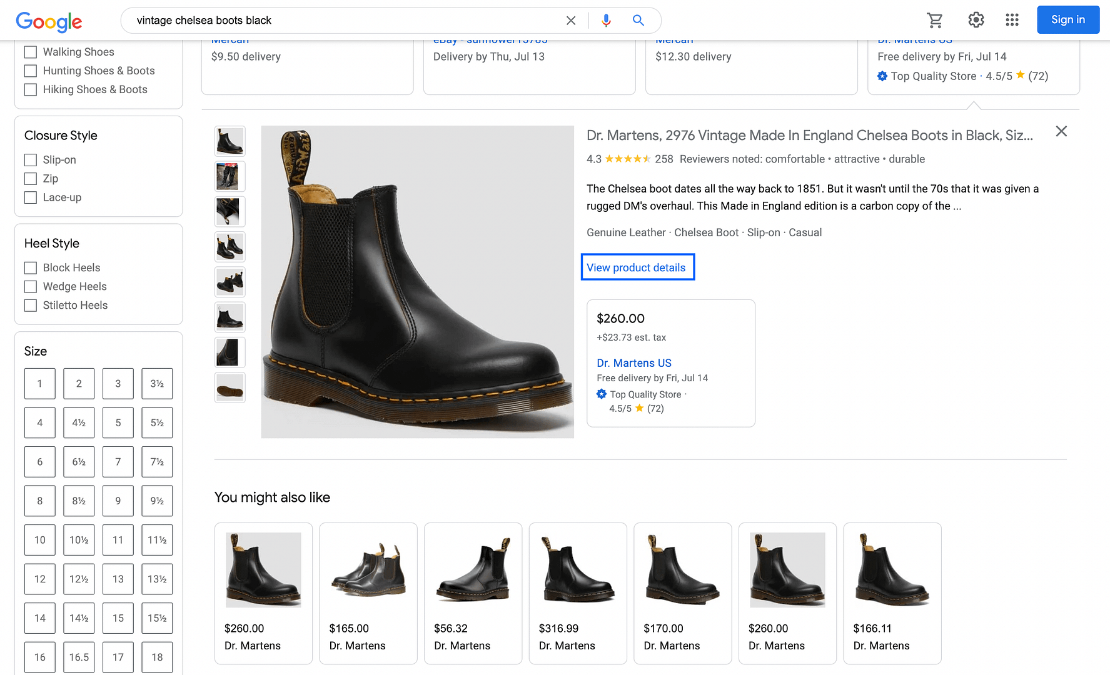This screenshot has height=675, width=1110.
Task: Start voice search with microphone icon
Action: 605,21
